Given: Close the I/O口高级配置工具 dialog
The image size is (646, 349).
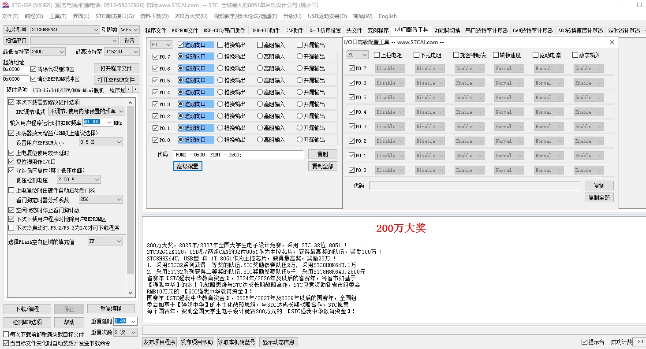Looking at the screenshot, I should (x=612, y=42).
